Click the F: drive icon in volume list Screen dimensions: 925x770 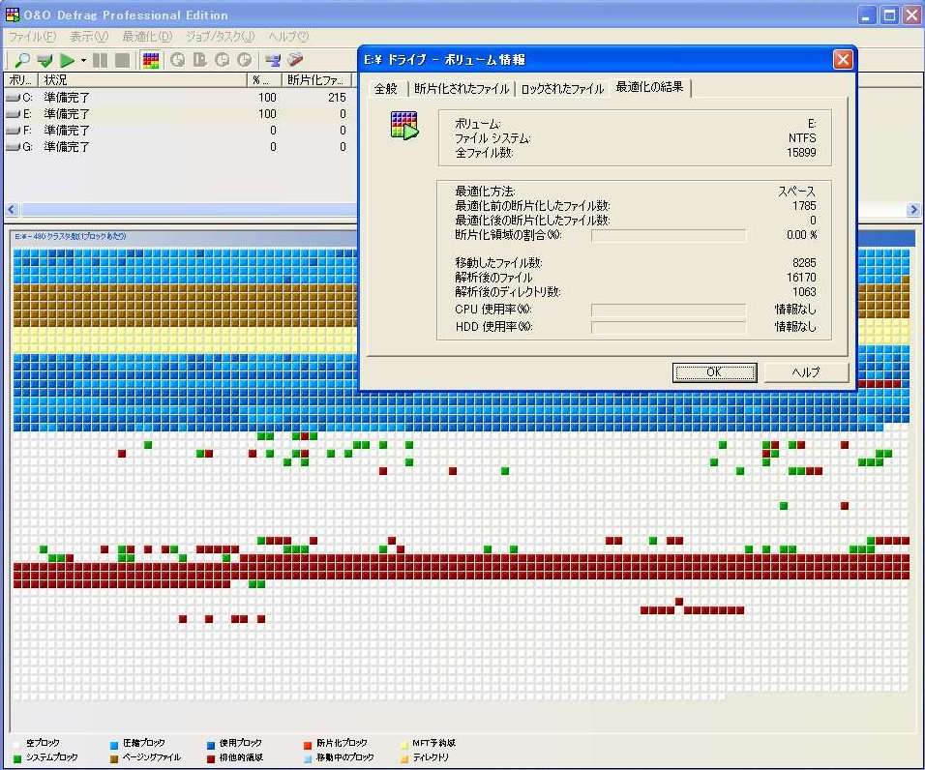point(13,131)
